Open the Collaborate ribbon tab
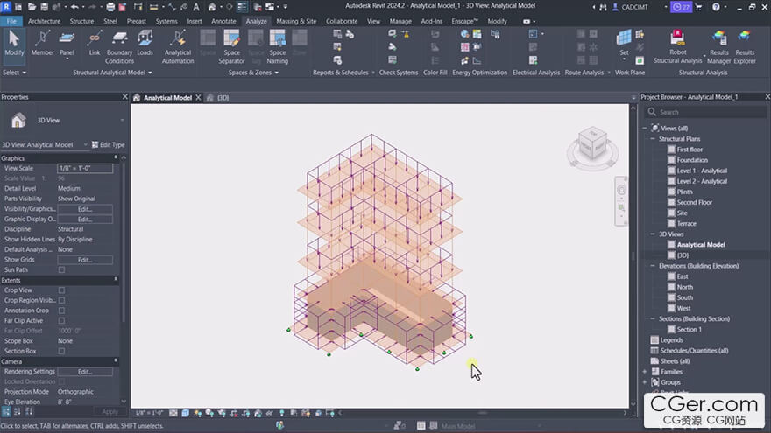This screenshot has width=771, height=433. 342,21
